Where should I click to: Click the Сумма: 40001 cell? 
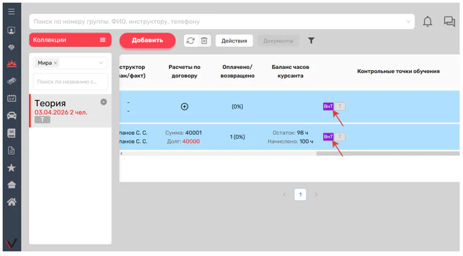(183, 133)
